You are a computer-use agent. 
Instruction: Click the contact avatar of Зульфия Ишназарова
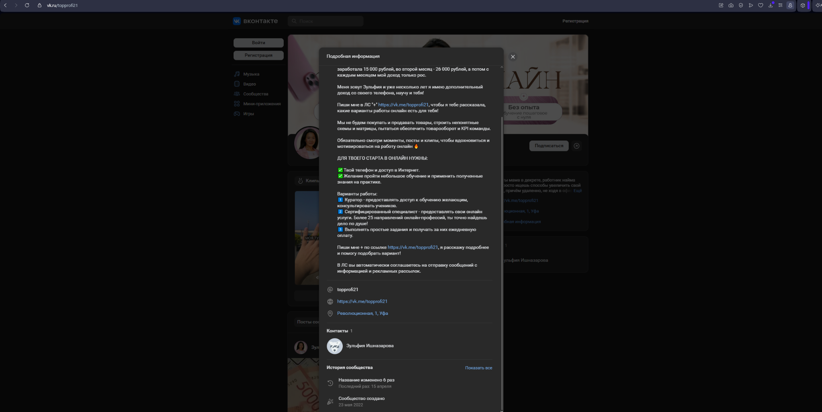(x=335, y=346)
